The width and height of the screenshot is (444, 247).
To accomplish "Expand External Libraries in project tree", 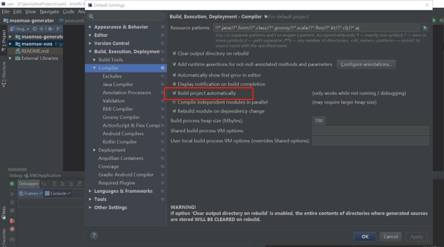I will [11, 58].
